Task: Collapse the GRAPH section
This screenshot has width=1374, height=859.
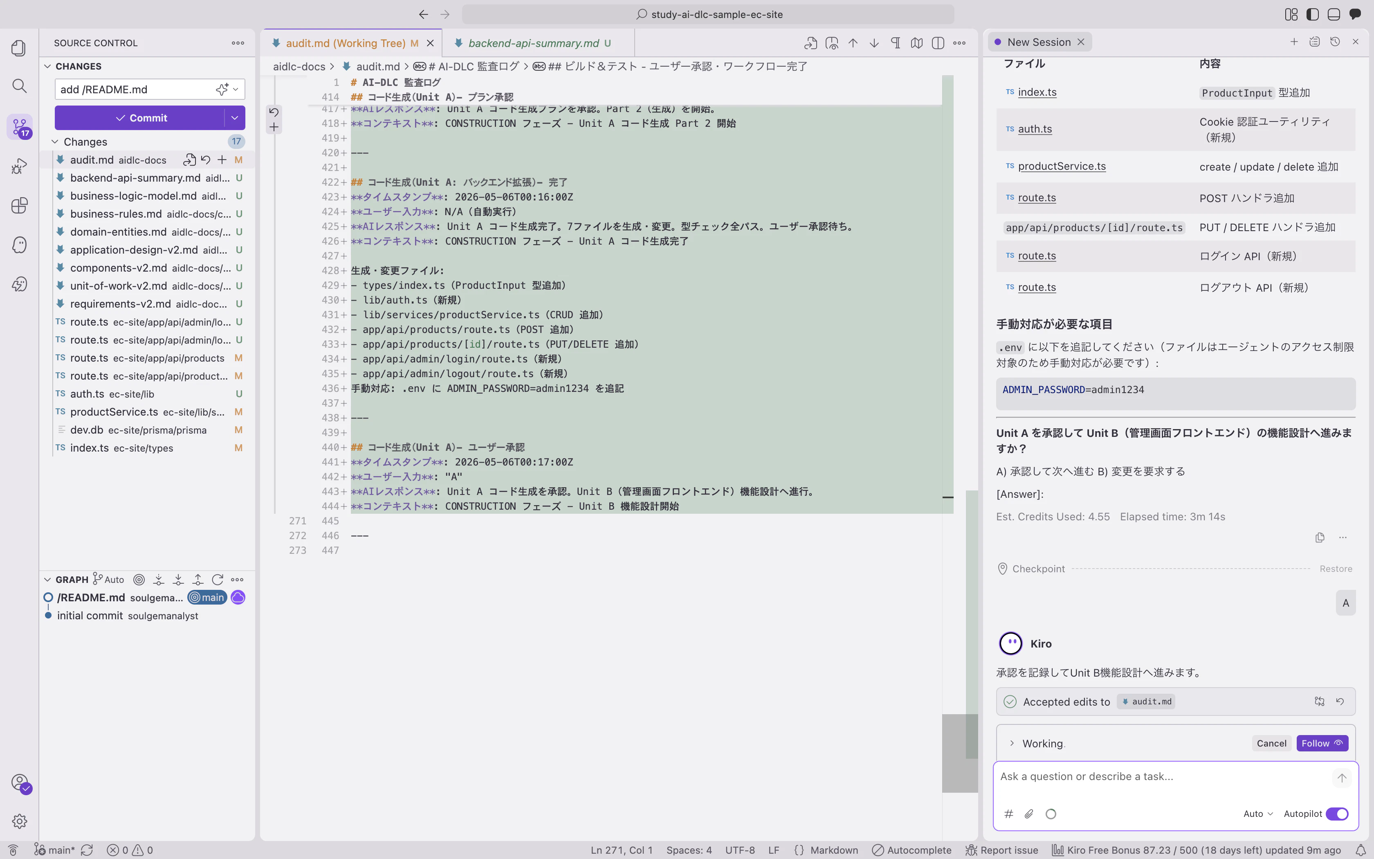Action: pyautogui.click(x=48, y=580)
